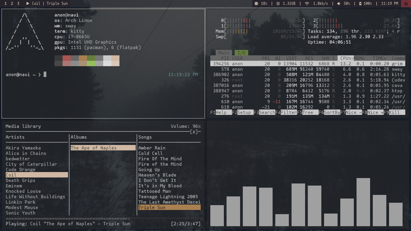Toggle F5 Tree view in htop
Image resolution: width=411 pixels, height=231 pixels.
[x=308, y=112]
